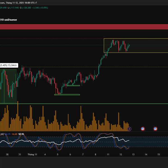168x168 pixels.
Task: Click date label "14" on time axis
Action: point(146,154)
